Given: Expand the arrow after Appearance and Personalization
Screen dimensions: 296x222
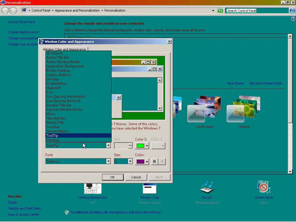Looking at the screenshot, I should [x=102, y=11].
